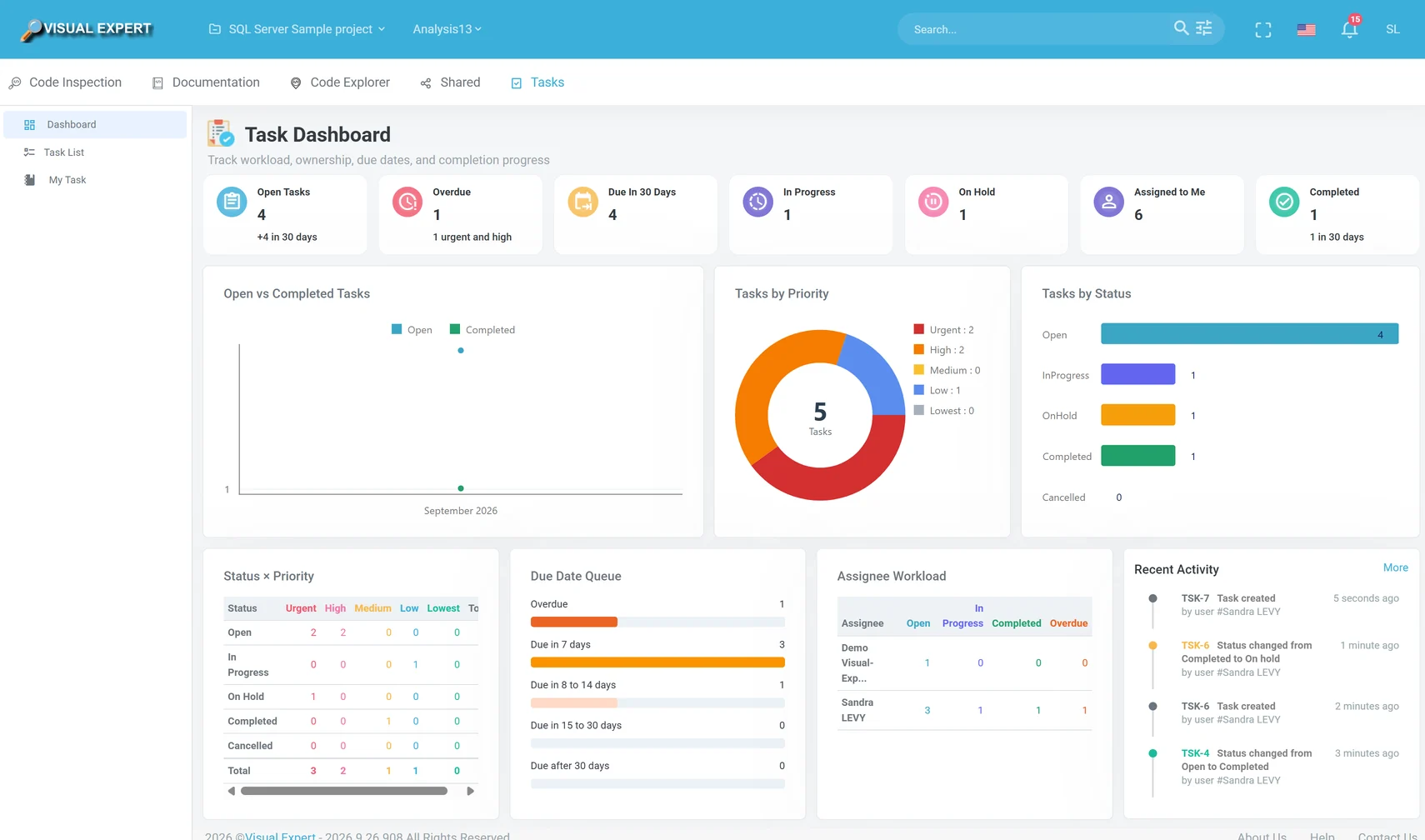Click the Open Tasks clipboard icon
The width and height of the screenshot is (1425, 840).
coord(232,202)
